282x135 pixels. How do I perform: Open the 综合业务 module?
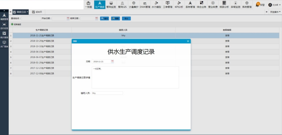(201, 5)
